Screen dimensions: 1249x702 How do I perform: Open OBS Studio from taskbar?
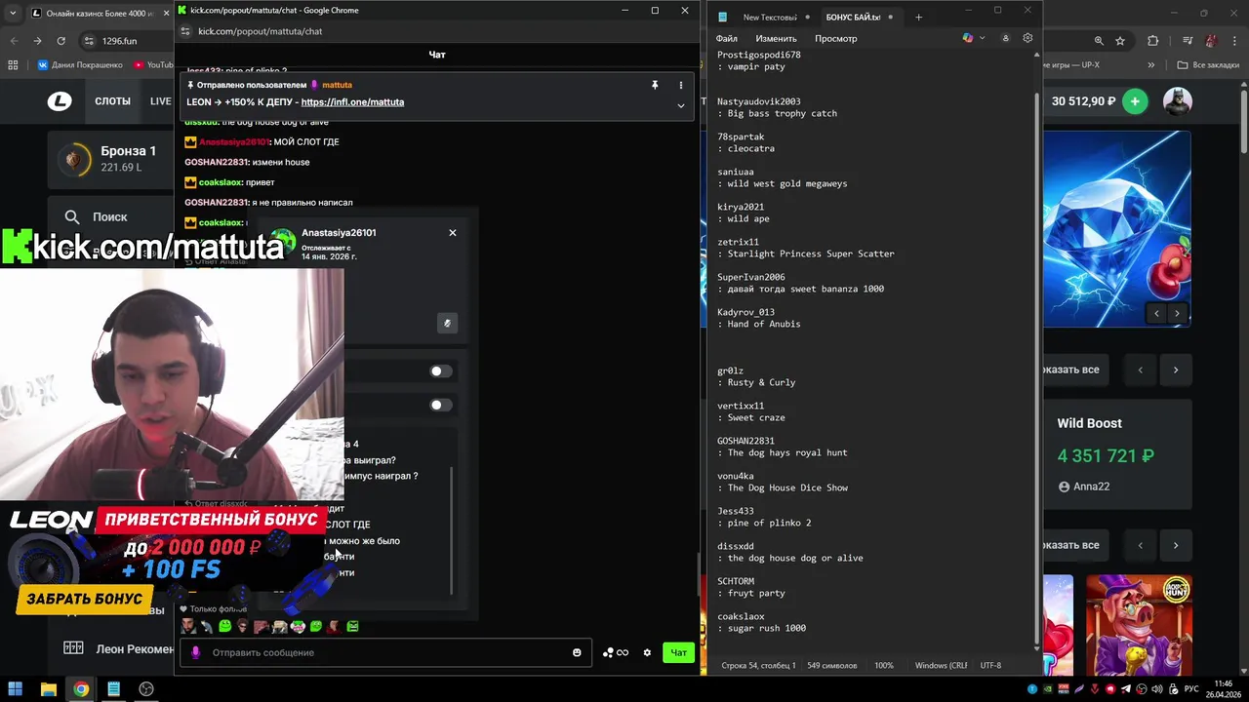click(146, 689)
